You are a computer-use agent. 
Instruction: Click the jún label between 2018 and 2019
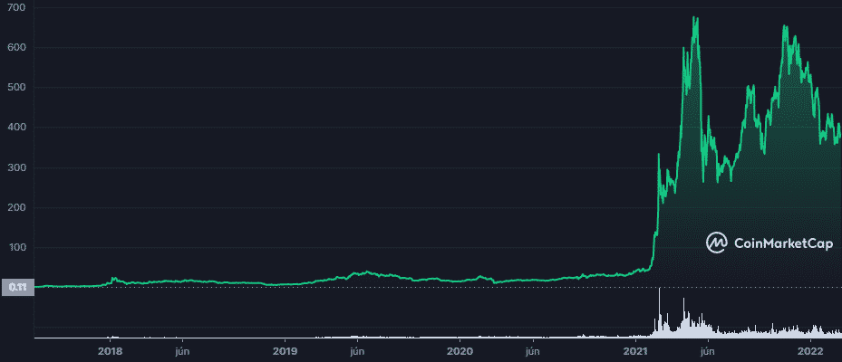click(182, 350)
